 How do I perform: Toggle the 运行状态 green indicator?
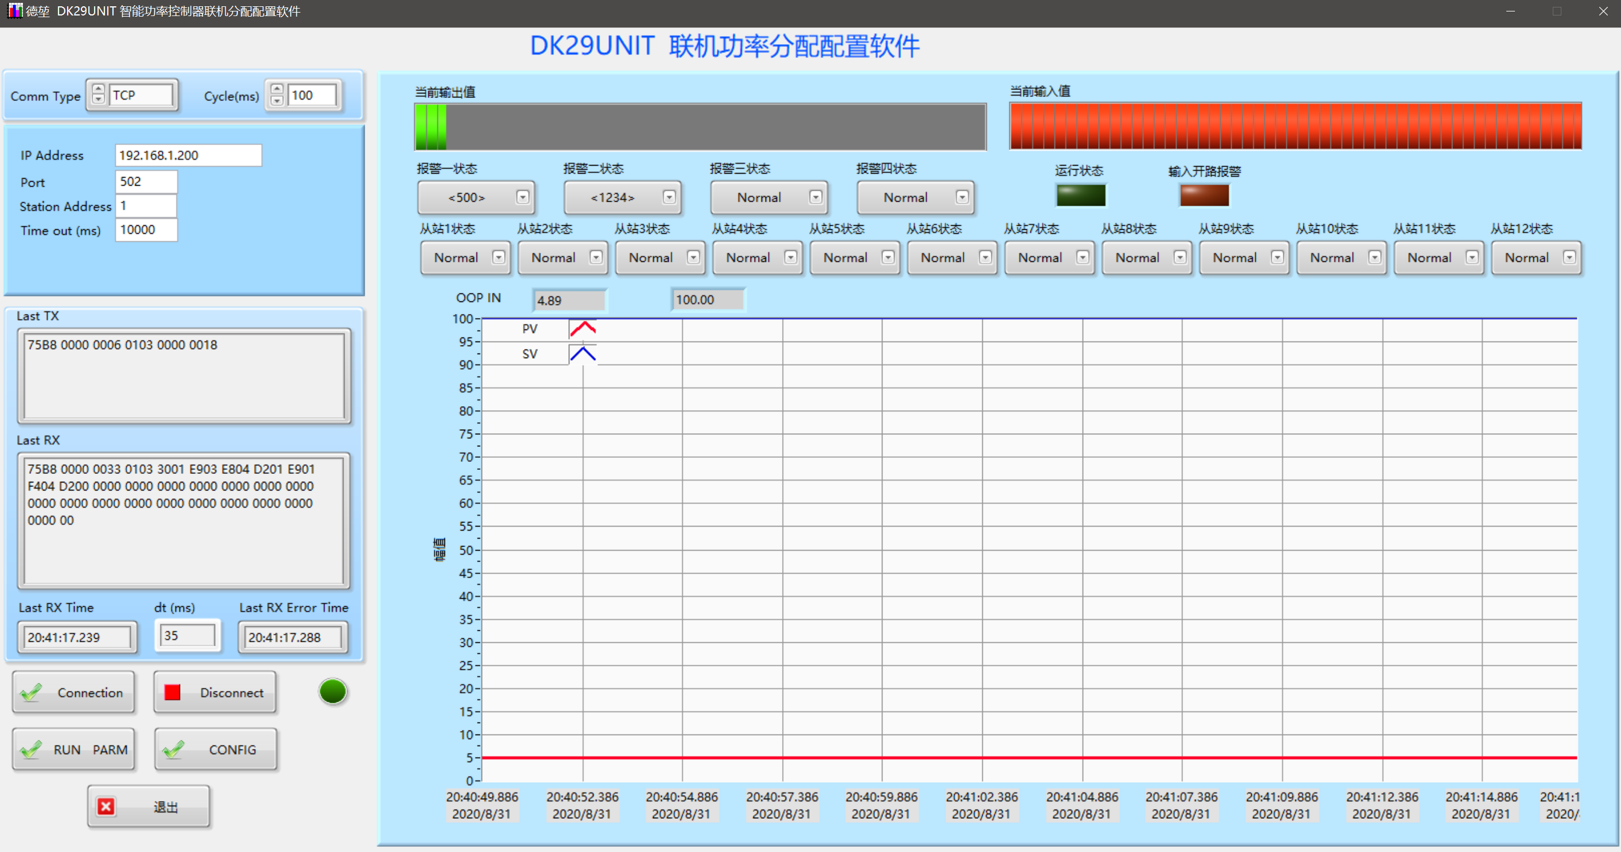(x=1080, y=195)
